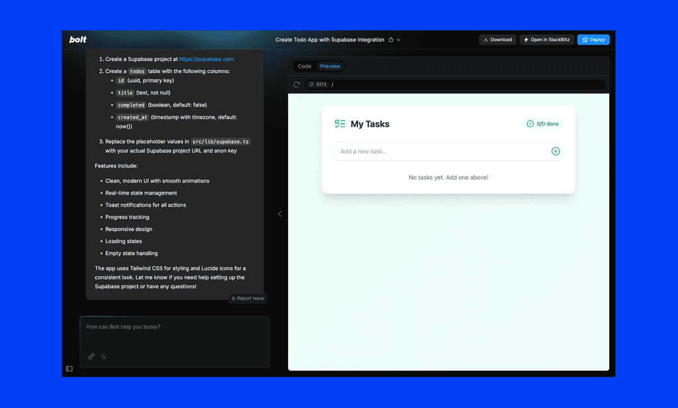This screenshot has width=678, height=408.
Task: Click the sparkles enhance prompt icon
Action: (103, 357)
